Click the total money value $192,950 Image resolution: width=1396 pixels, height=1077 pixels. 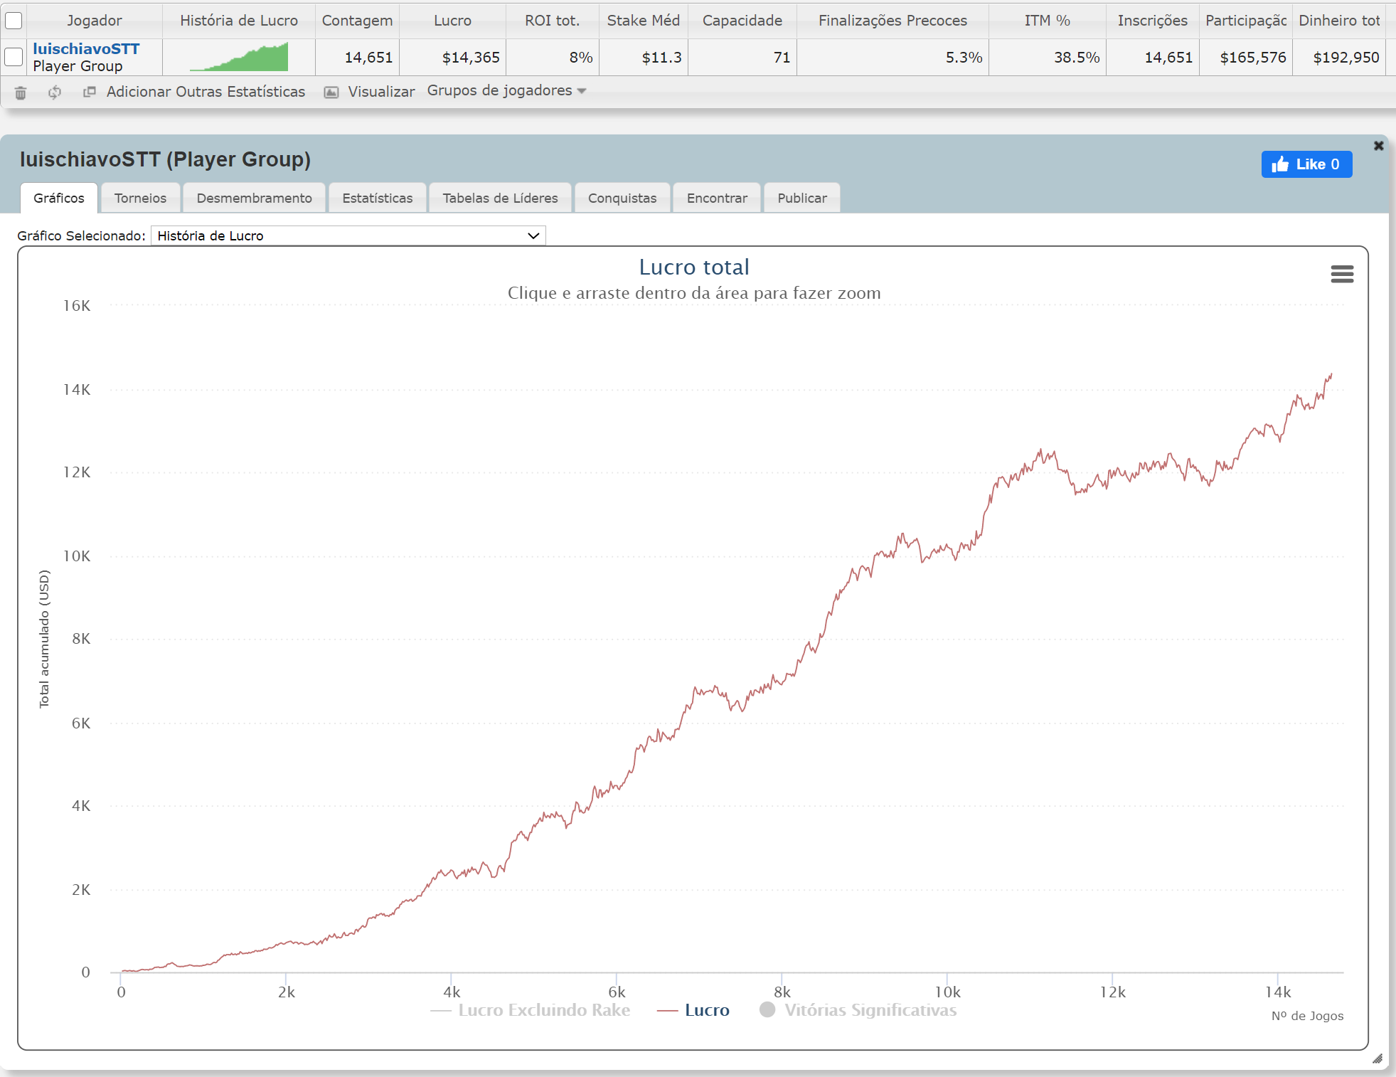[1346, 58]
